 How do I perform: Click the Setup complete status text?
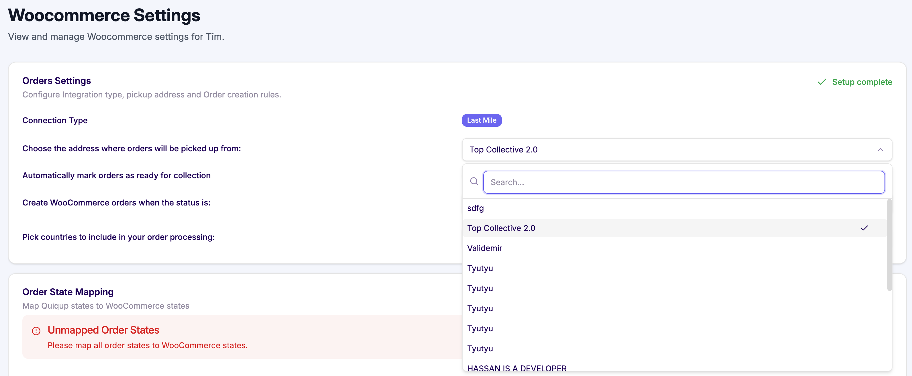point(862,82)
